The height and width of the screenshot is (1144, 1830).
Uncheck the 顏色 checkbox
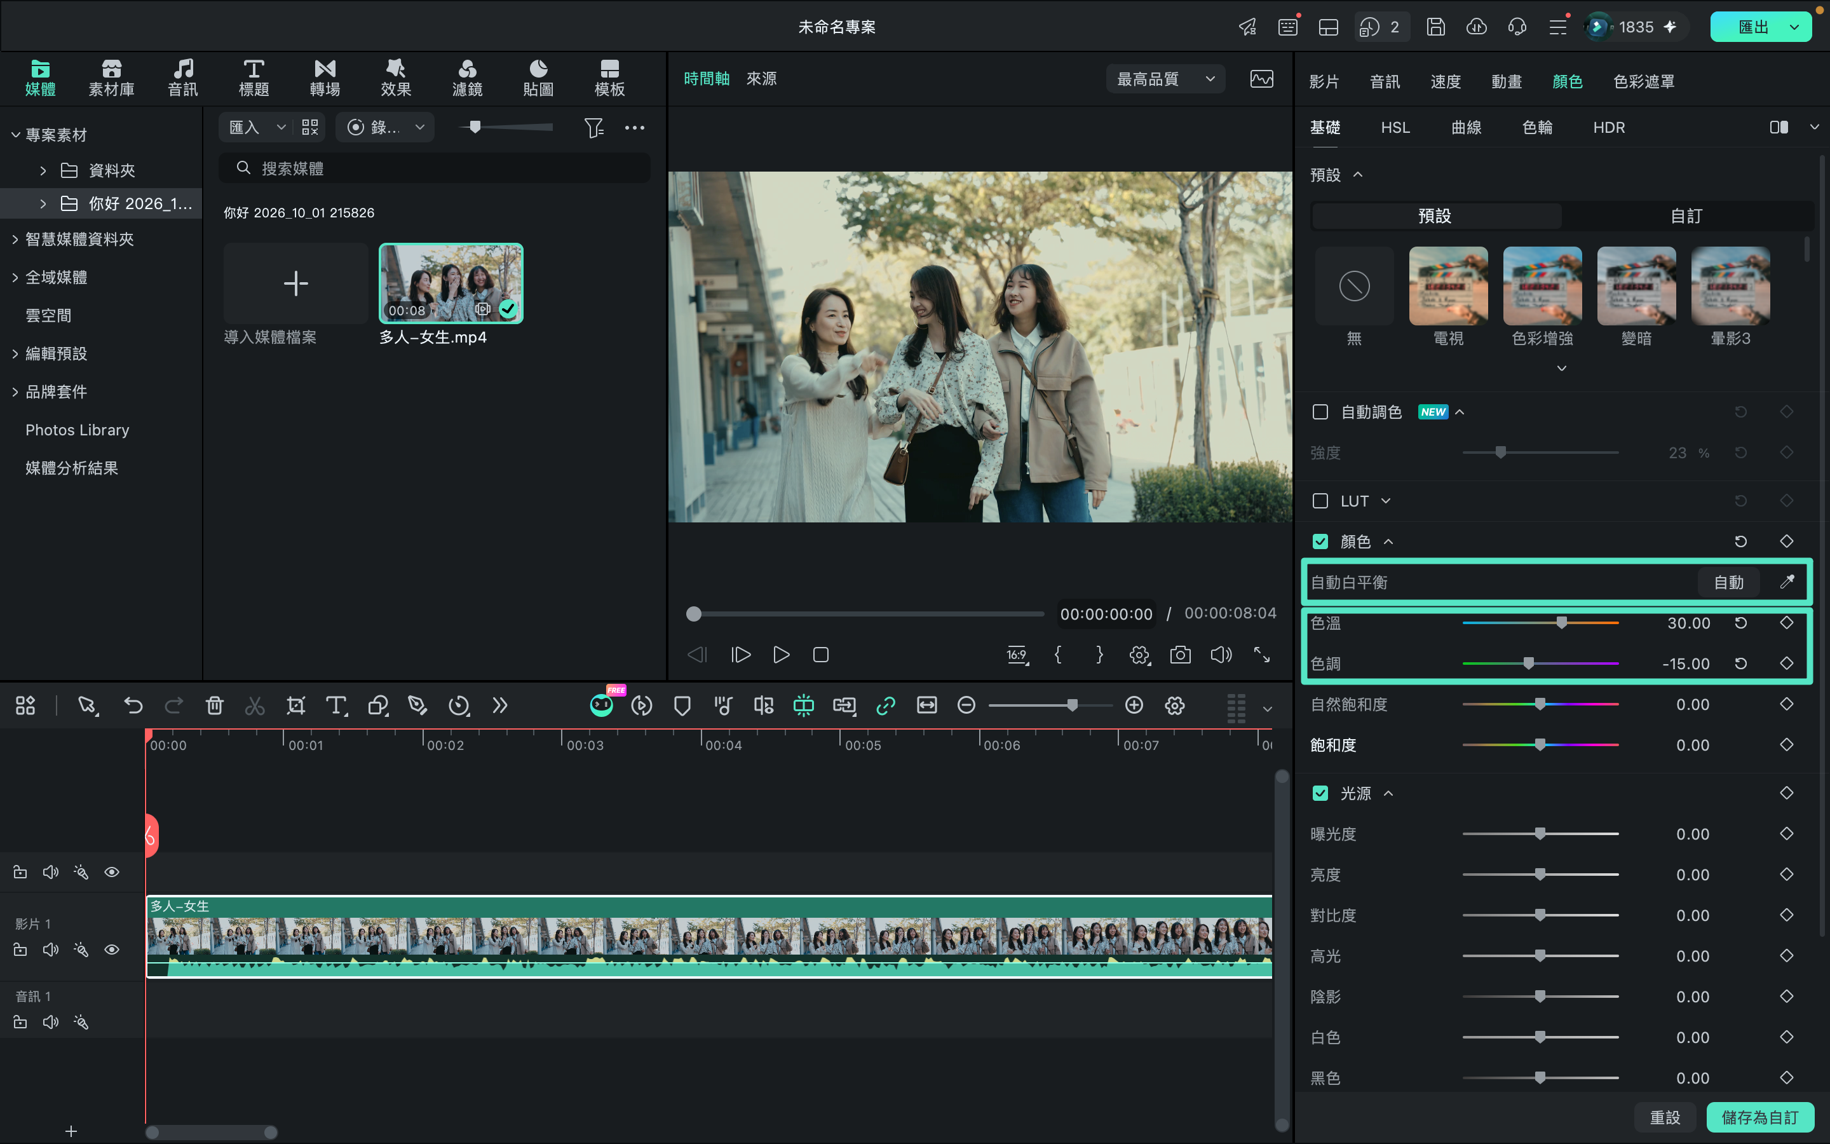pos(1320,541)
